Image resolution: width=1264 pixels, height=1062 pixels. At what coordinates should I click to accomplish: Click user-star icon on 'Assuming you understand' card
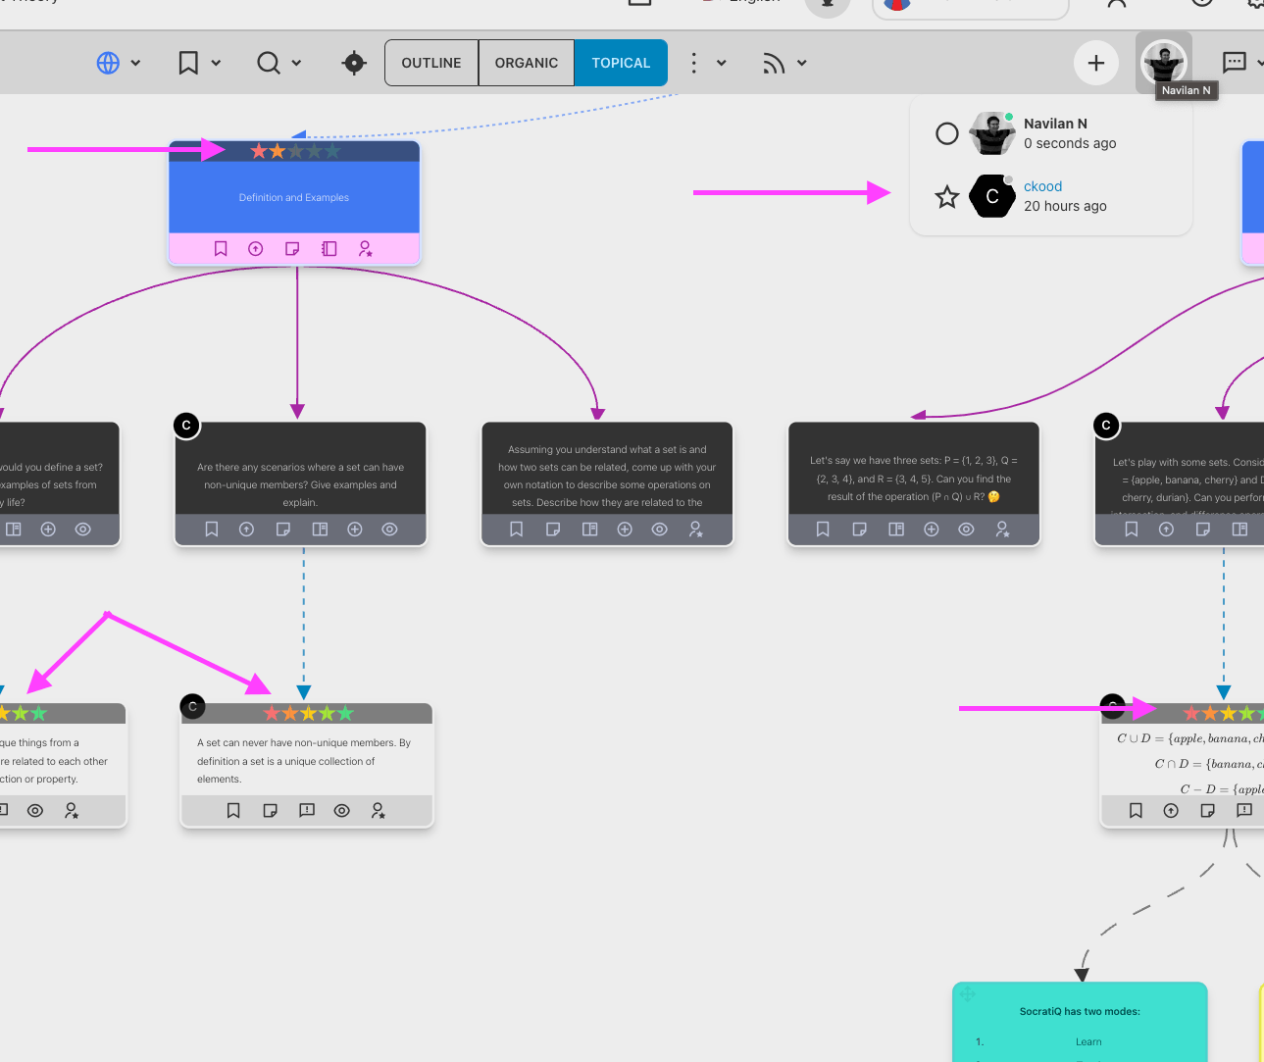695,530
